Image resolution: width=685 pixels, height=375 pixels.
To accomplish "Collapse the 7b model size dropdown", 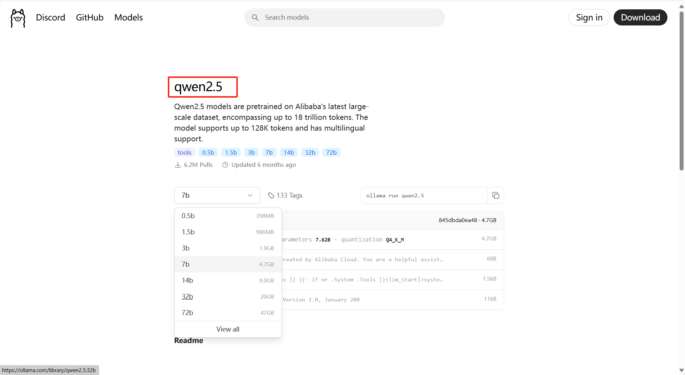I will pos(217,196).
